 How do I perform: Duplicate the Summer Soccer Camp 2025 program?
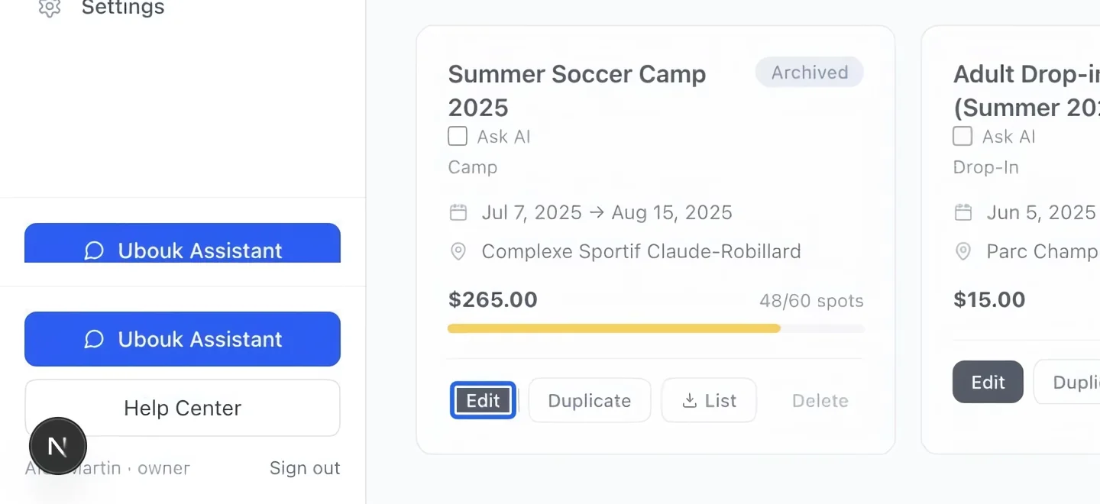click(x=590, y=400)
